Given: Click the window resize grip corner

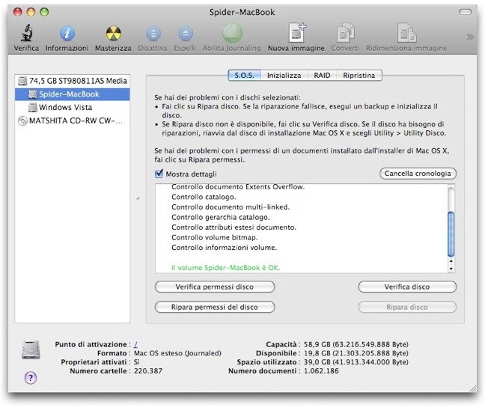Looking at the screenshot, I should point(473,389).
